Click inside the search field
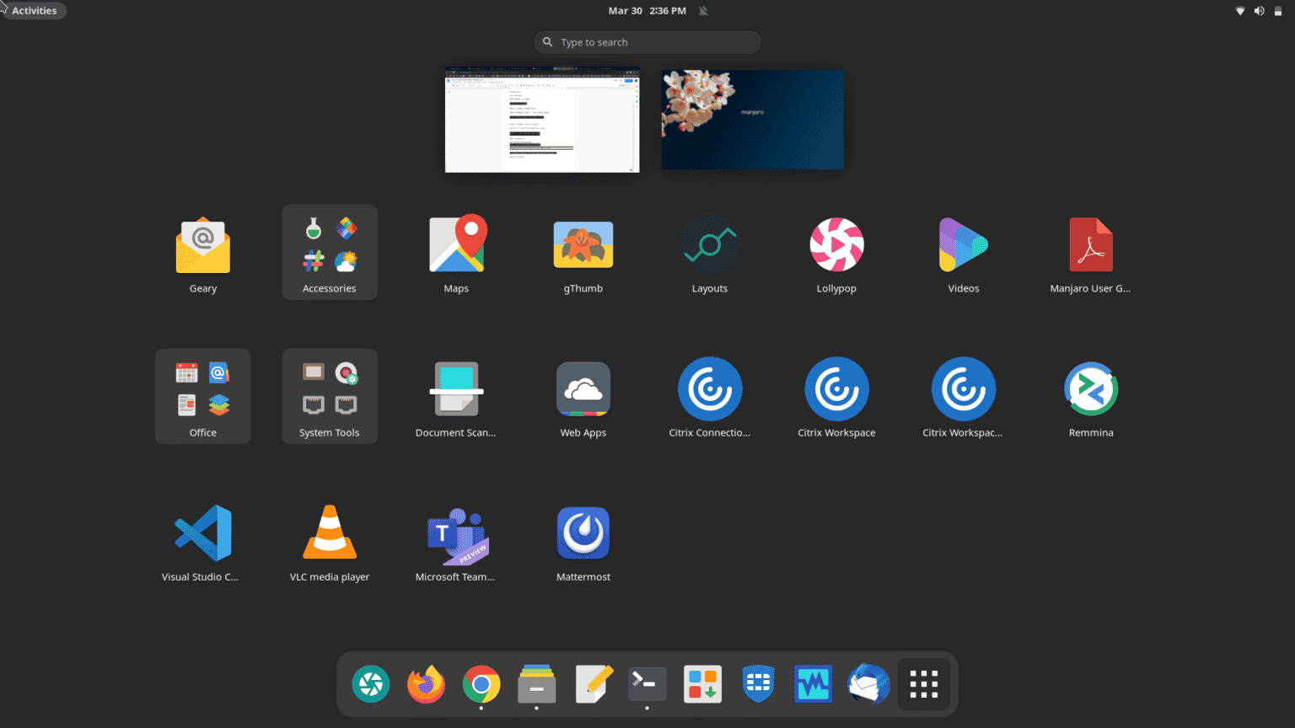Screen dimensions: 1295x728 (647, 41)
